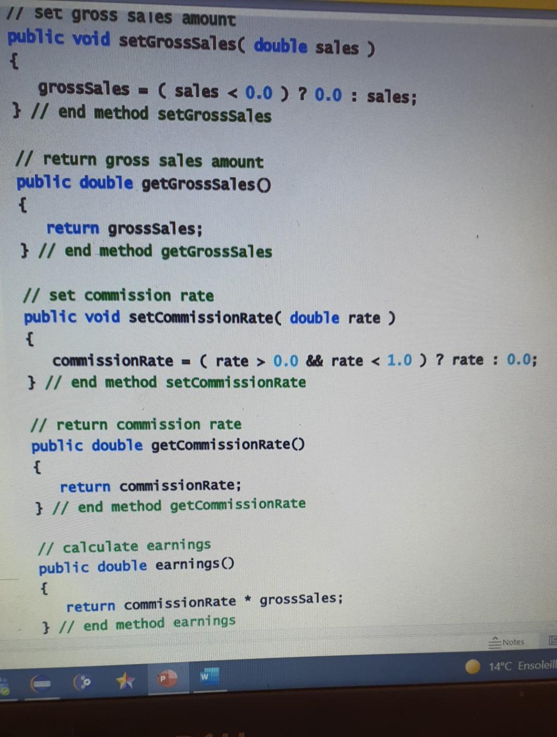The image size is (557, 737).
Task: Click the text "setGrossSales( double sales )"
Action: click(x=247, y=44)
